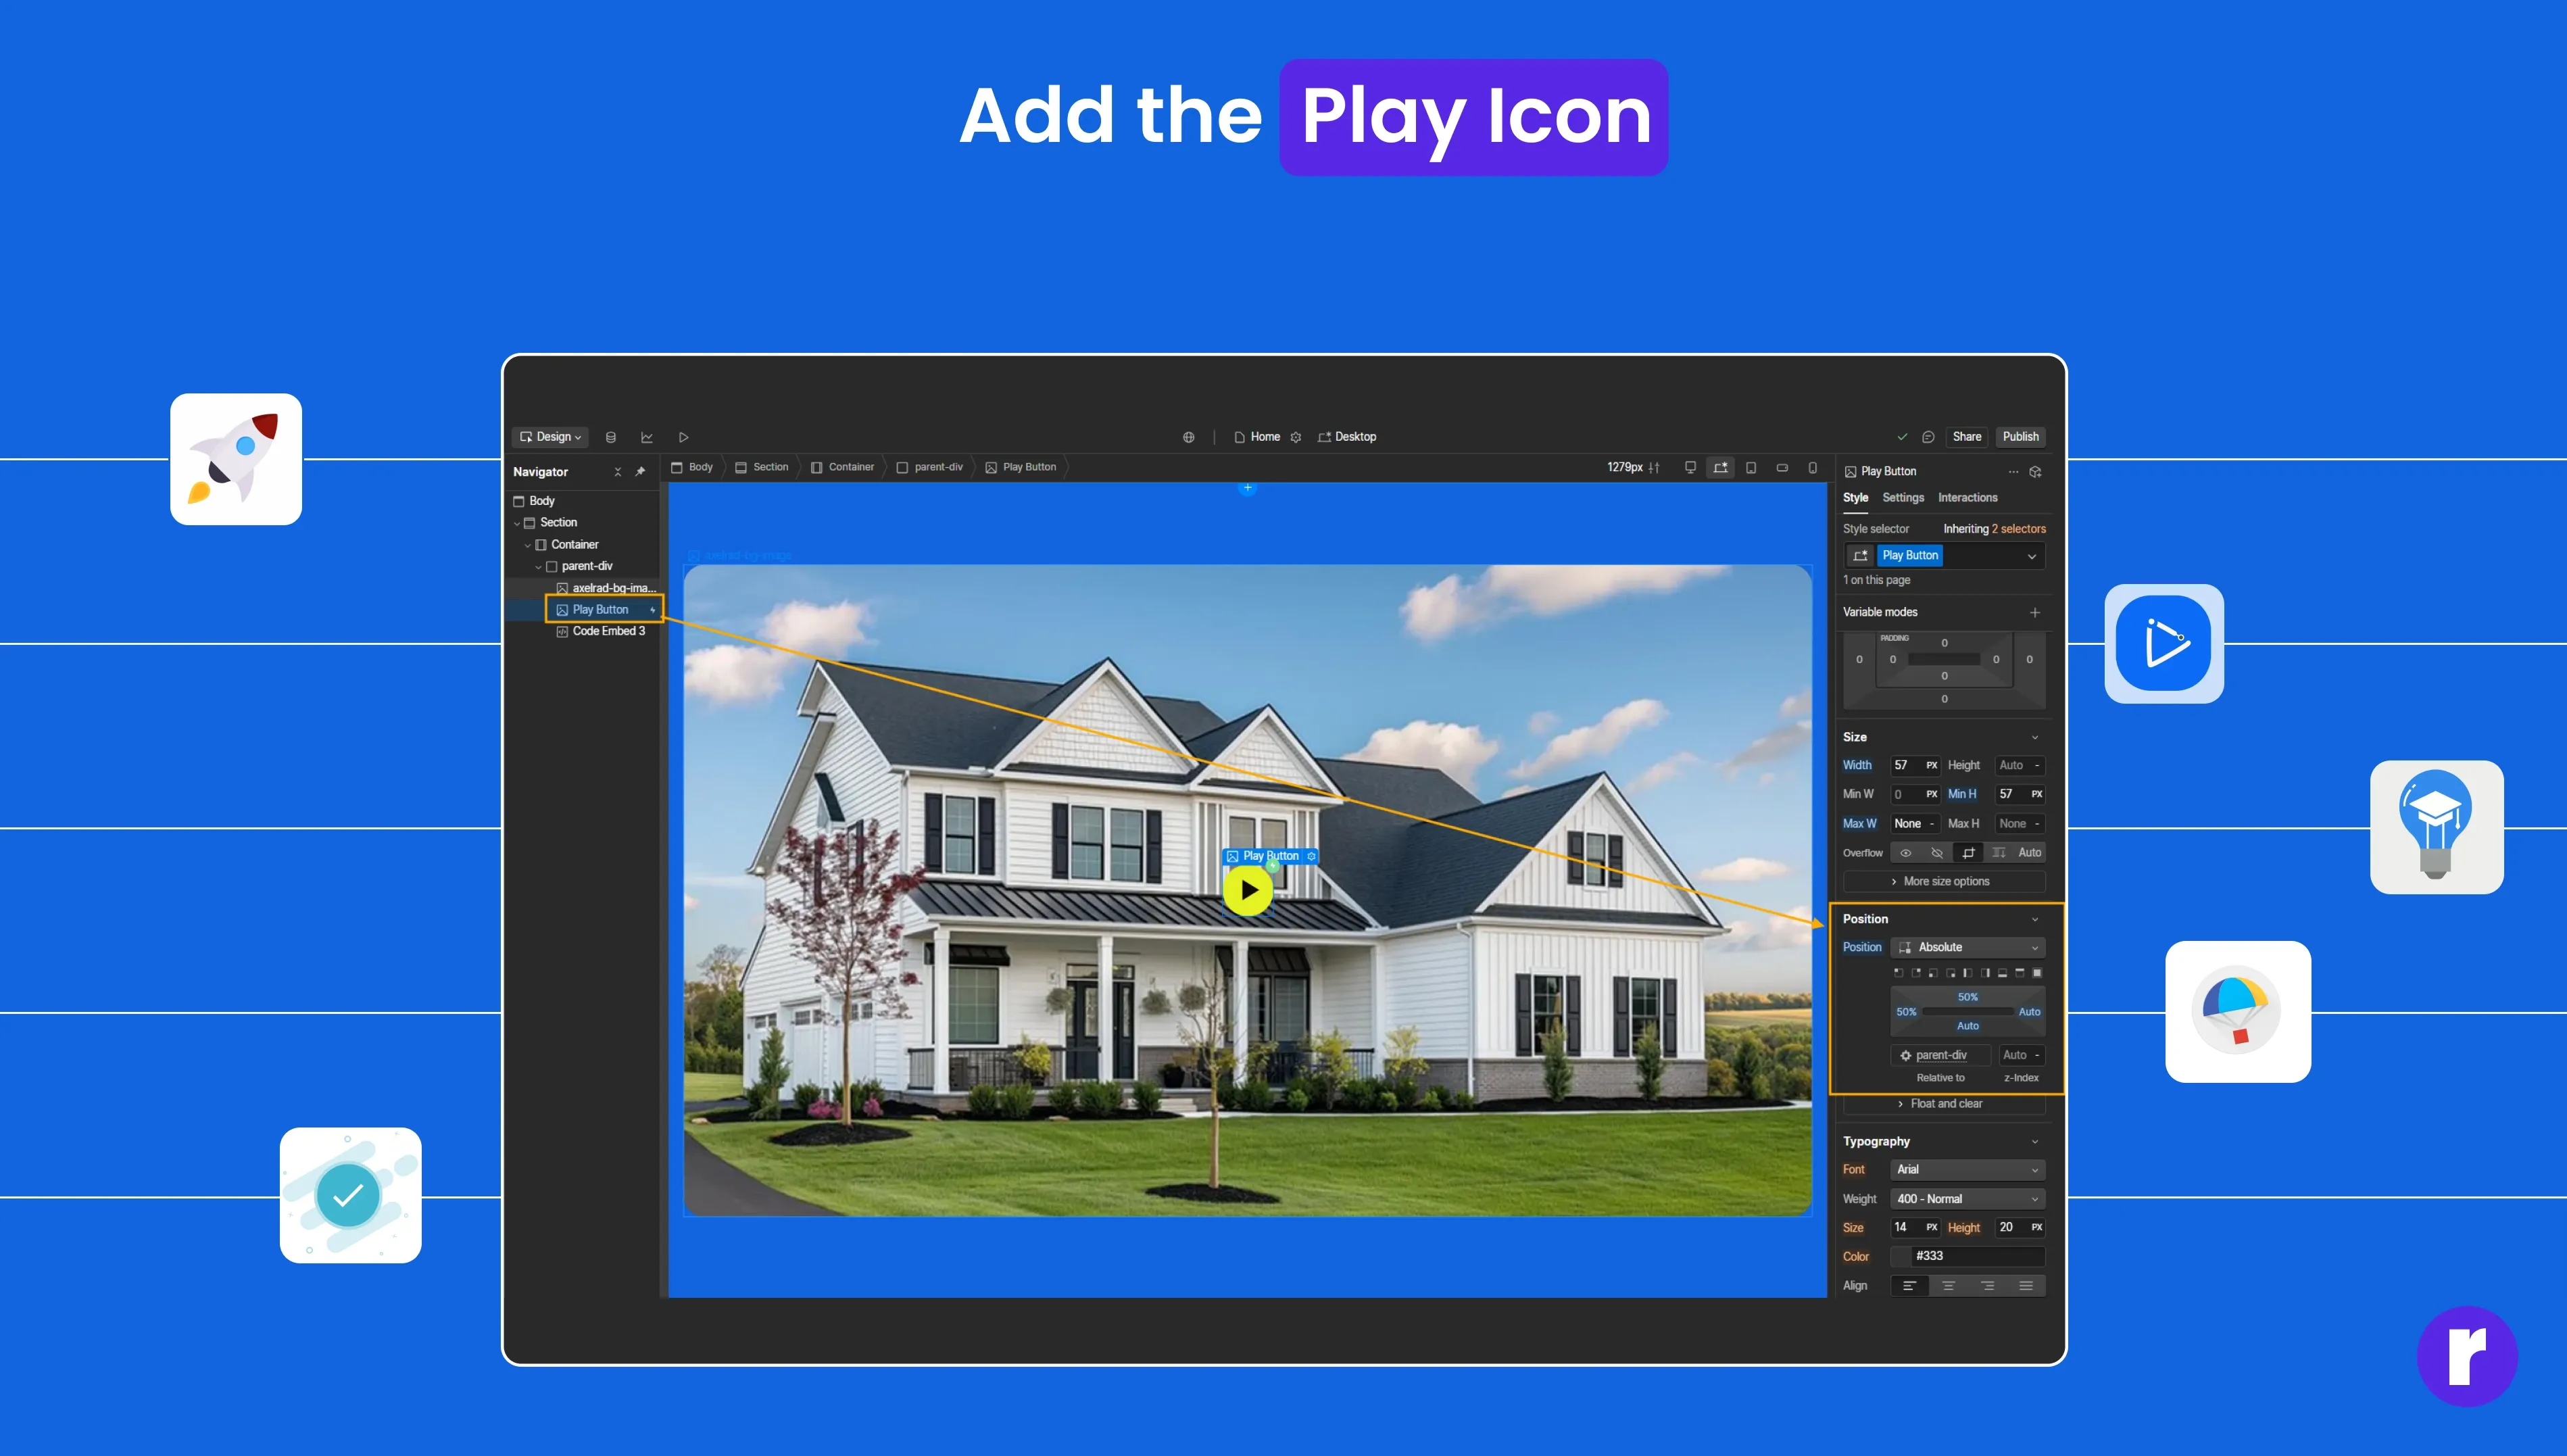
Task: Set overflow to clip icon
Action: click(1968, 853)
